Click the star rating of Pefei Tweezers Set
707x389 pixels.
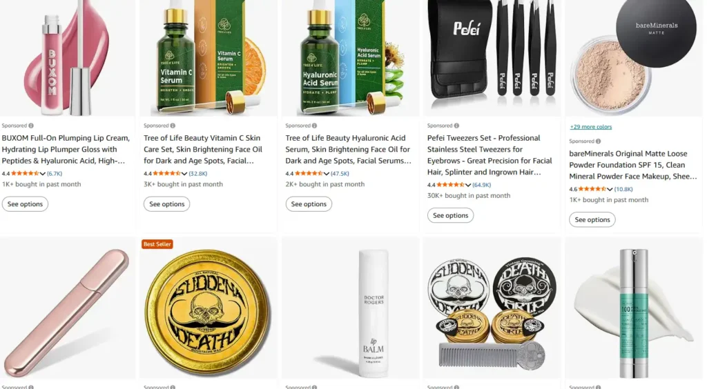click(x=450, y=185)
